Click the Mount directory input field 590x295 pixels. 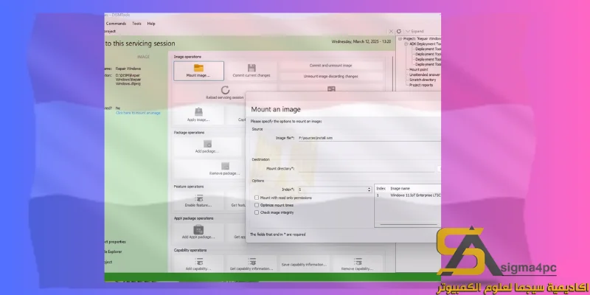(x=366, y=169)
